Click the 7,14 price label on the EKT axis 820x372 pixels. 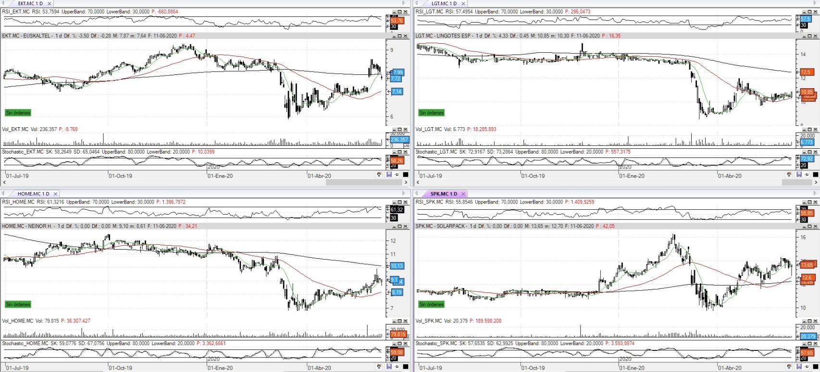pos(397,92)
